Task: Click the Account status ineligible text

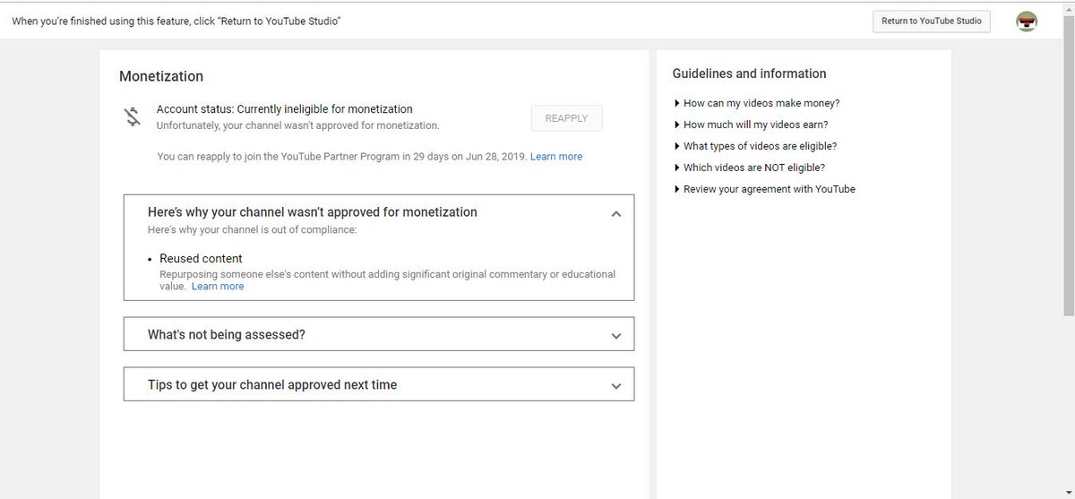Action: coord(285,109)
